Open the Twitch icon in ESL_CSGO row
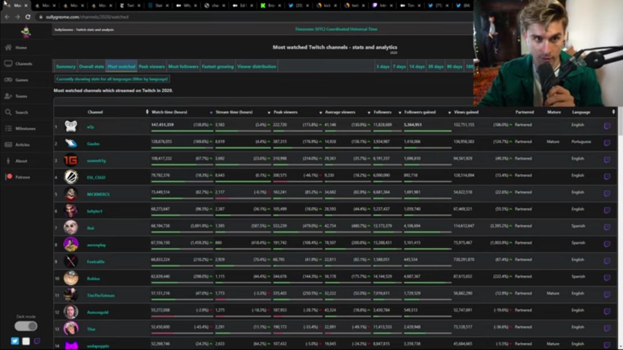 pos(607,176)
